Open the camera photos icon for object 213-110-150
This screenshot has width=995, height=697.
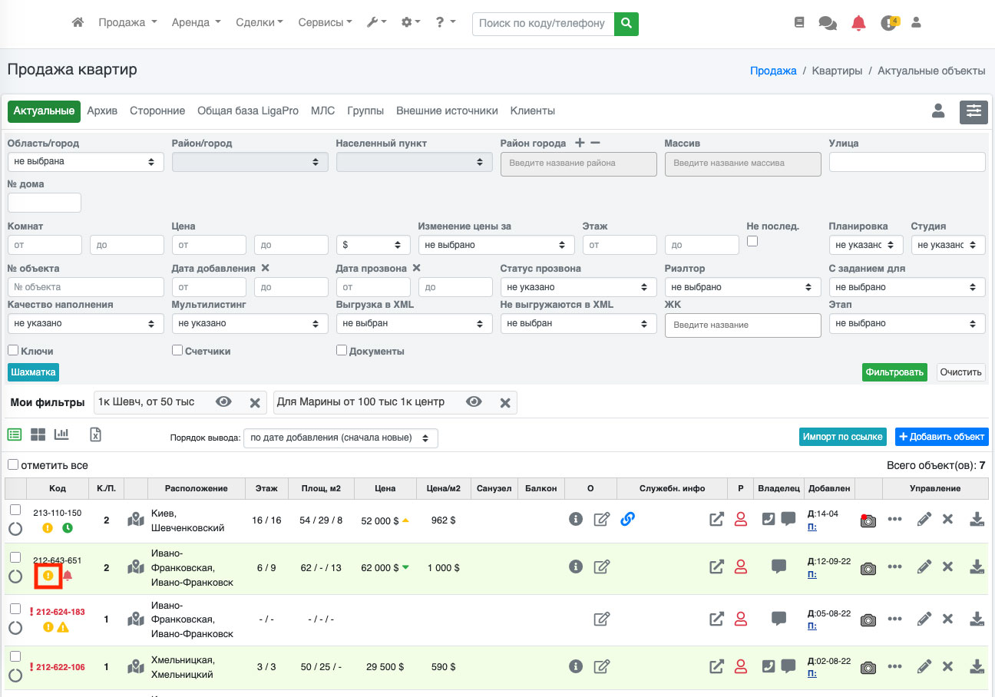(x=868, y=520)
